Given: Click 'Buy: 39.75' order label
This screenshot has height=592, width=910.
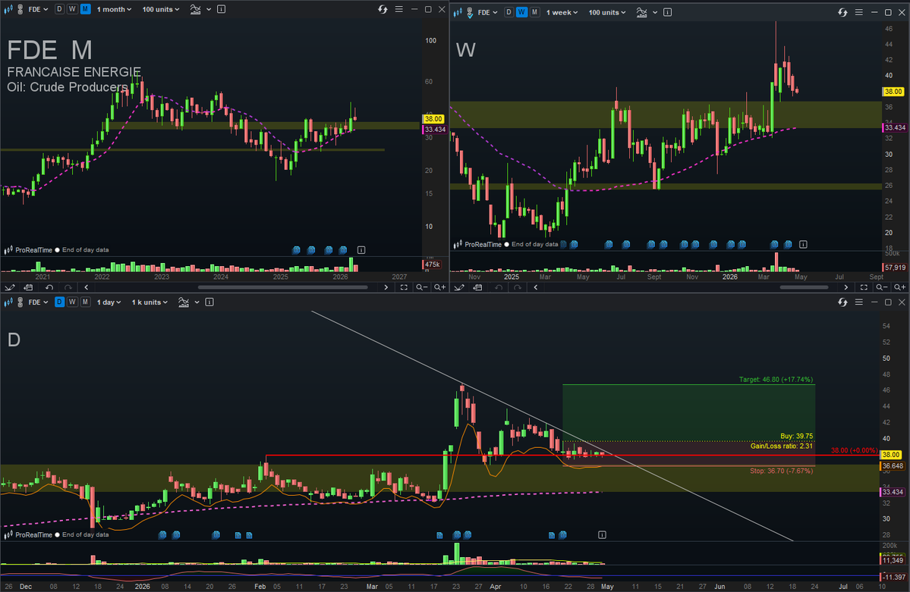Looking at the screenshot, I should point(797,436).
